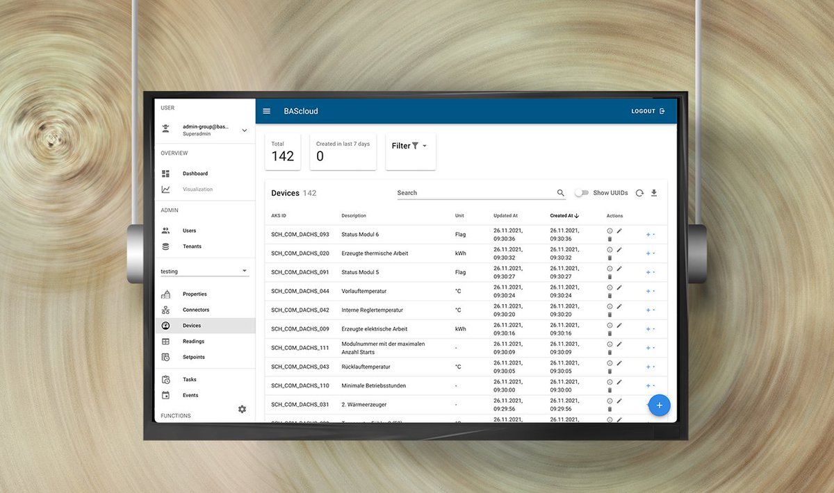Sort by Description column header
This screenshot has height=493, width=834.
[354, 216]
